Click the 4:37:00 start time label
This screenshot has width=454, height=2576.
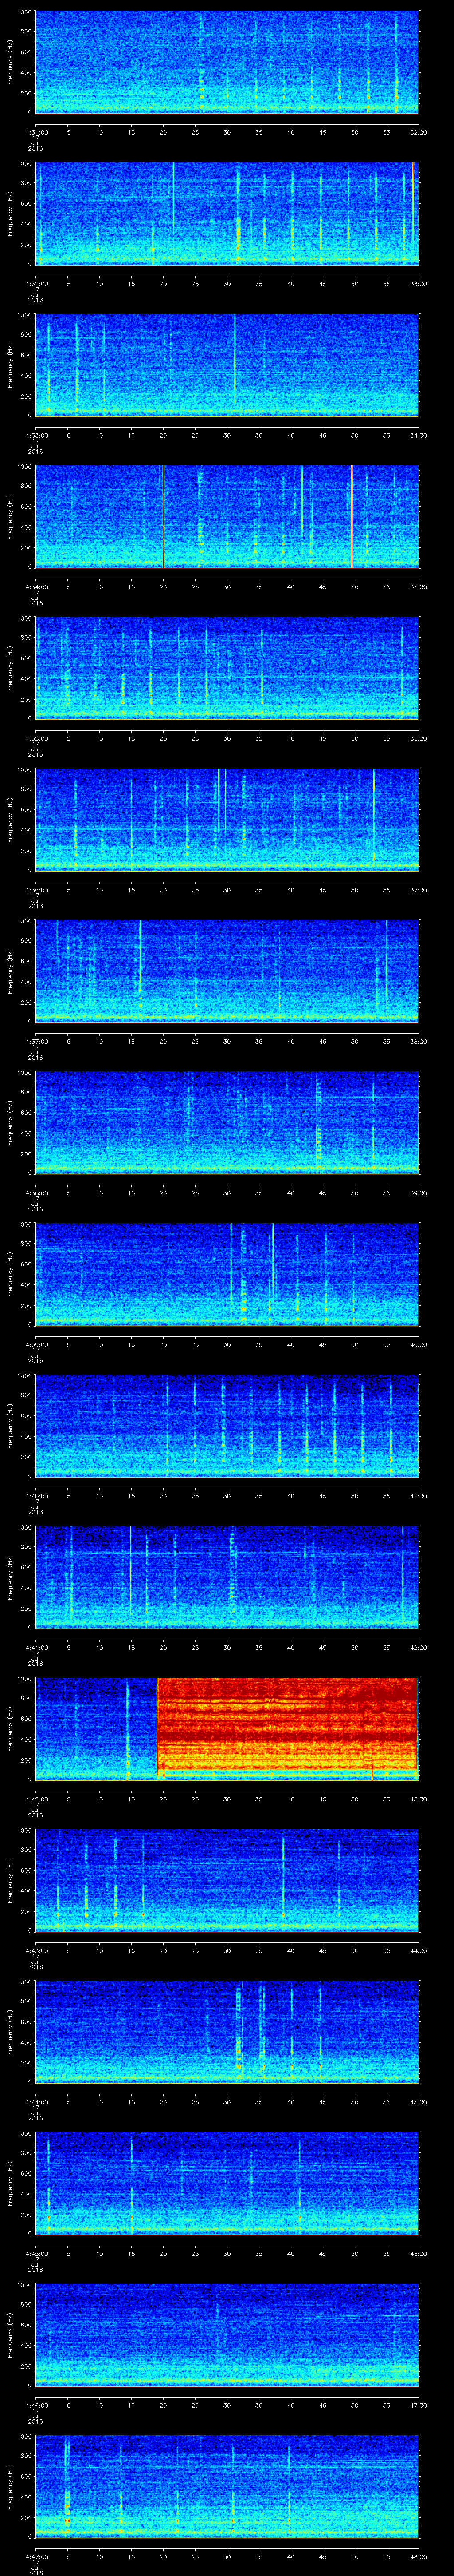click(x=36, y=1041)
